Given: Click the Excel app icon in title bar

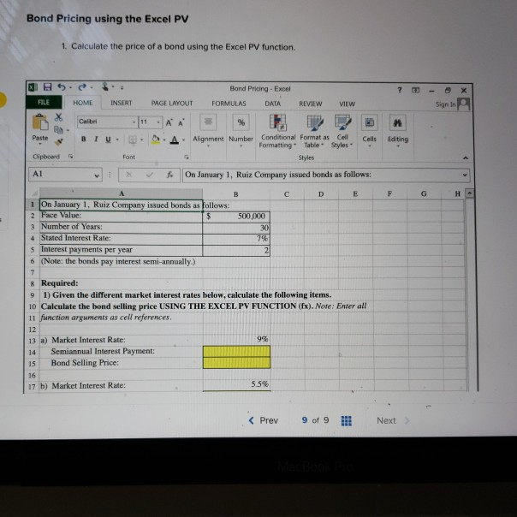Looking at the screenshot, I should coord(33,87).
